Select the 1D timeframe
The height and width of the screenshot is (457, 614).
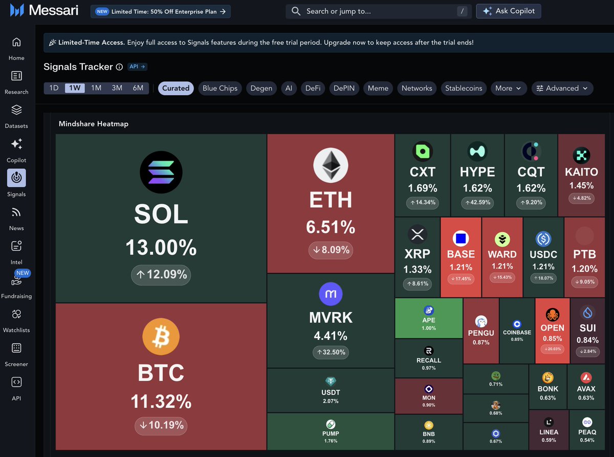(x=54, y=88)
